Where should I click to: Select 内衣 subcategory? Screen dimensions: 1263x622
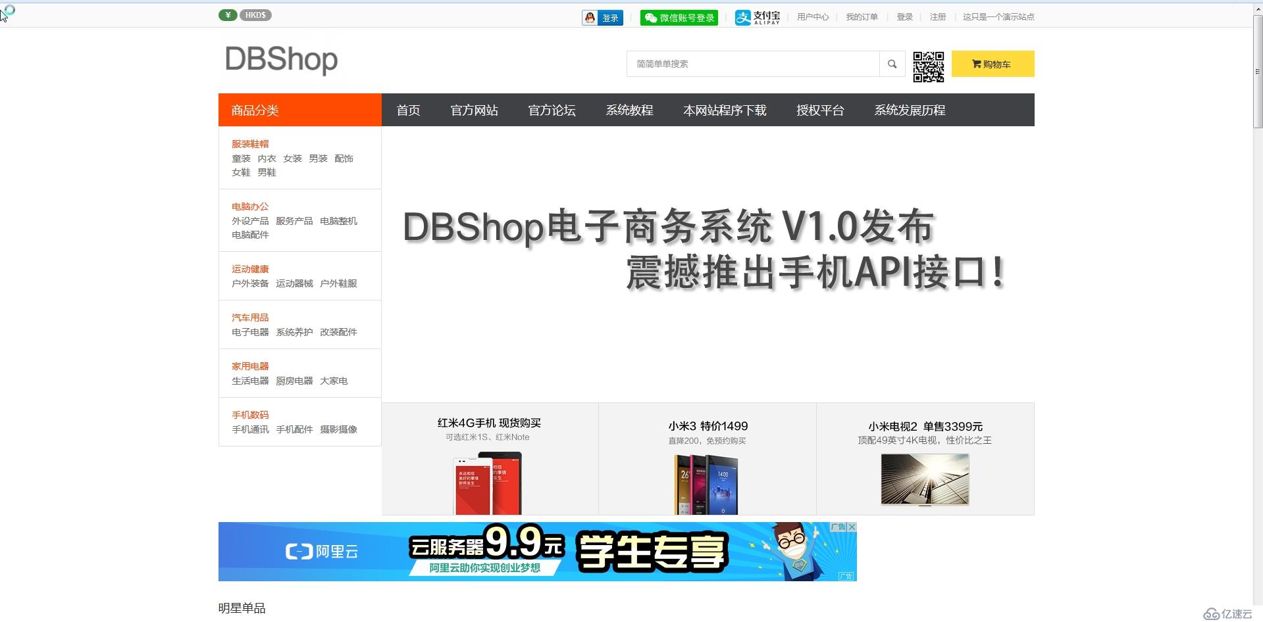(x=267, y=158)
